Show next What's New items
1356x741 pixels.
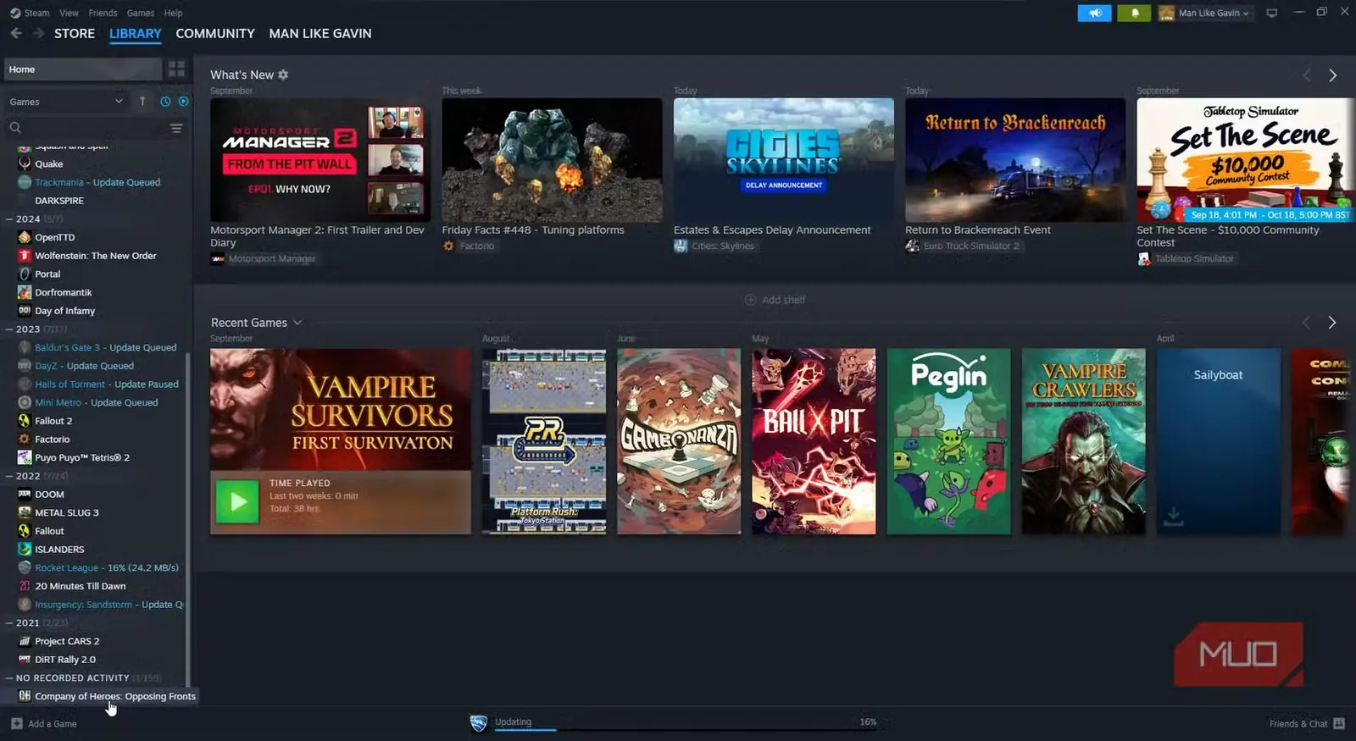click(x=1332, y=75)
